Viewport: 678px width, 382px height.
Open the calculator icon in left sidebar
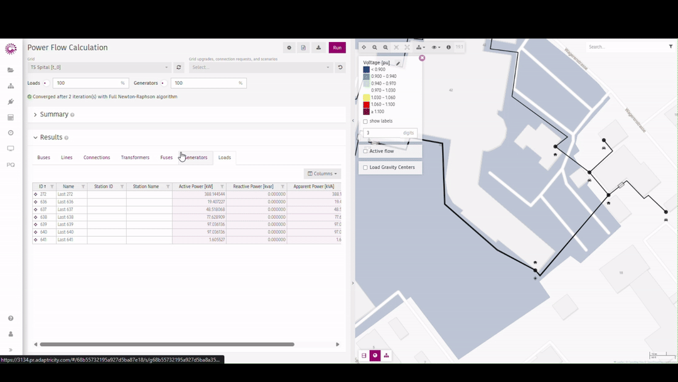coord(11,117)
